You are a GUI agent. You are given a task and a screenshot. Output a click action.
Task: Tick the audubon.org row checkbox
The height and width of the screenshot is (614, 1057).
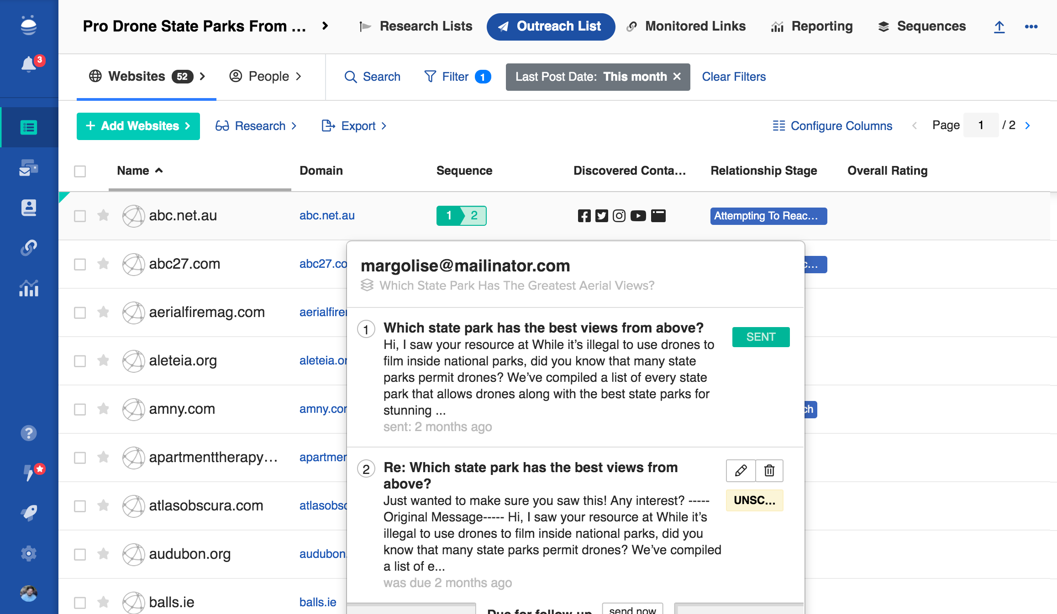coord(80,554)
